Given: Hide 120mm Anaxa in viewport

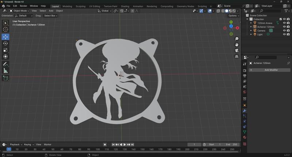Looking at the screenshot, I should 284,23.
